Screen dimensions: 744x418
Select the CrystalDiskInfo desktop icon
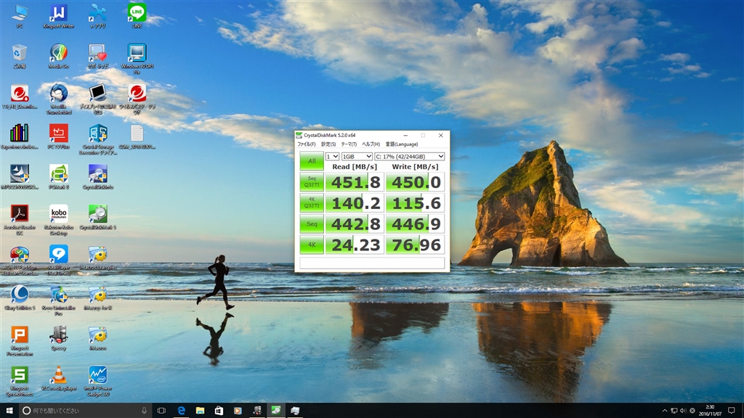click(x=98, y=177)
